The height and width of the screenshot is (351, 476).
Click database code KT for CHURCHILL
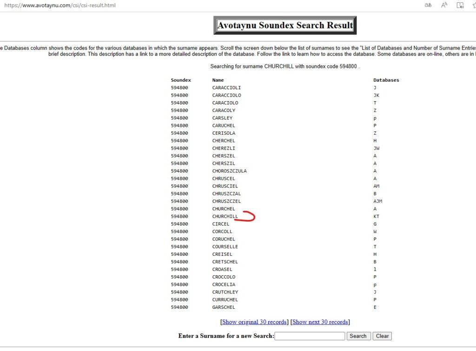point(377,216)
